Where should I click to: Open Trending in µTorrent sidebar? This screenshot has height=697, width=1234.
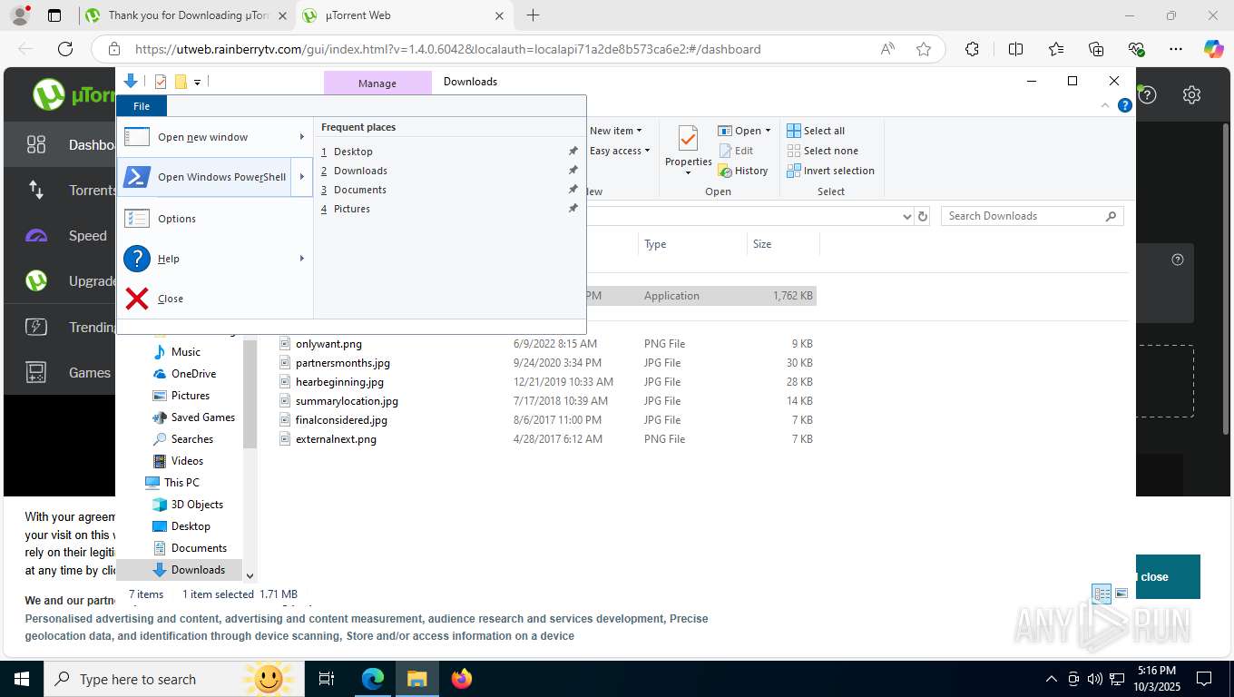(62, 327)
